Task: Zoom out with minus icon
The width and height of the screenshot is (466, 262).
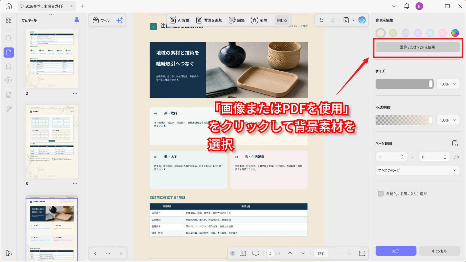Action: tap(336, 253)
